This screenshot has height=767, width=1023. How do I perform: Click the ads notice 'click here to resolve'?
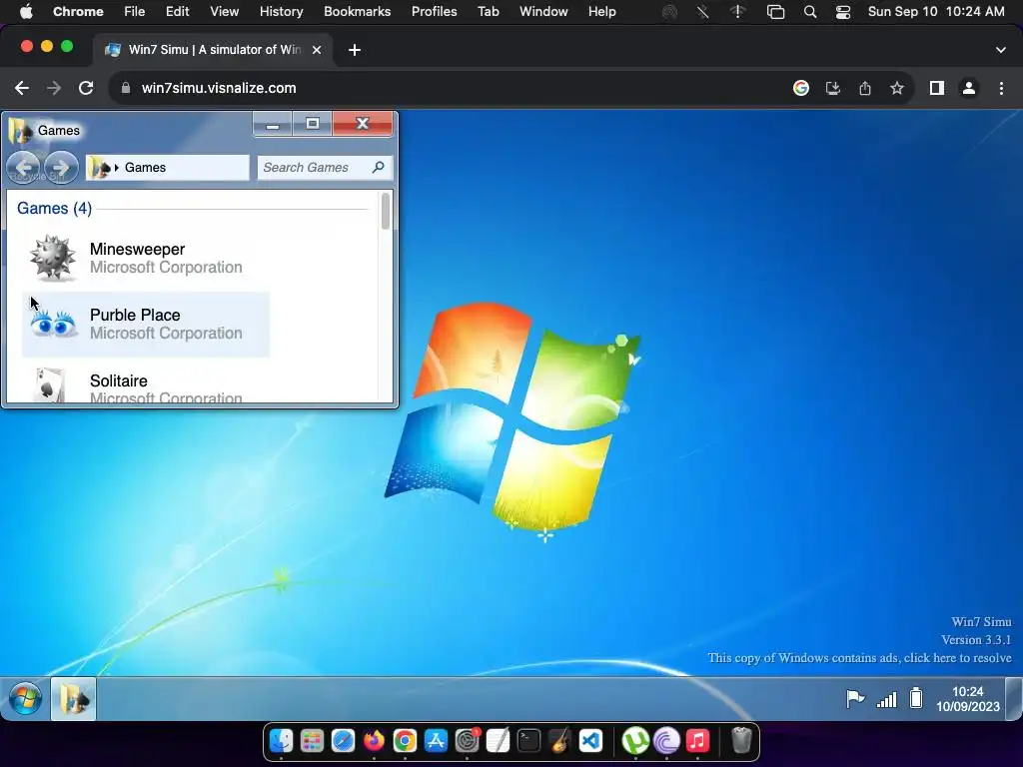(x=957, y=658)
